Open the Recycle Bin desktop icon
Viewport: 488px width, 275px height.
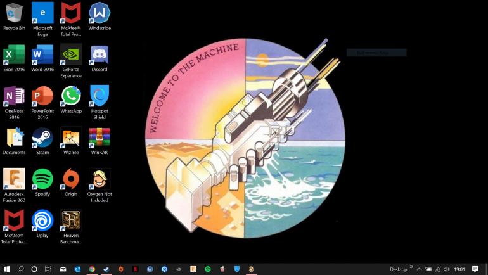14,16
